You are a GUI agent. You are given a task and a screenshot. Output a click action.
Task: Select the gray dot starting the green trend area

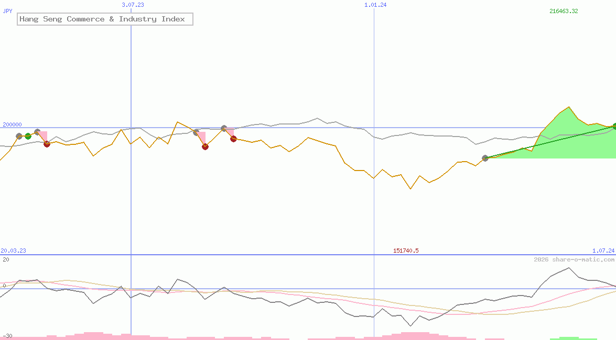[x=485, y=158]
